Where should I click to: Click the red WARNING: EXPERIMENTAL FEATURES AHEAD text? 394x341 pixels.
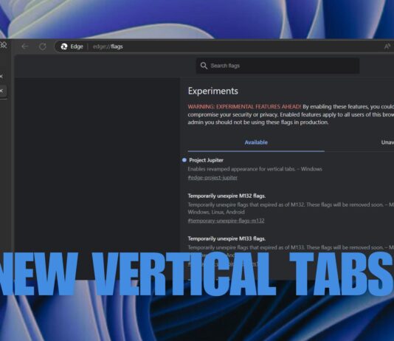pyautogui.click(x=244, y=106)
